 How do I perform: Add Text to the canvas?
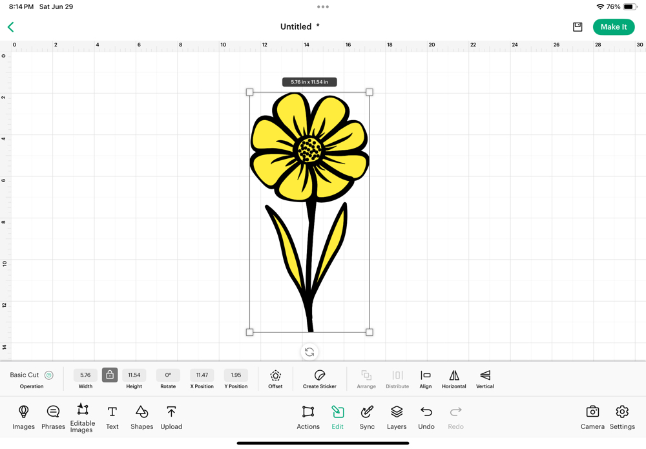pyautogui.click(x=112, y=418)
